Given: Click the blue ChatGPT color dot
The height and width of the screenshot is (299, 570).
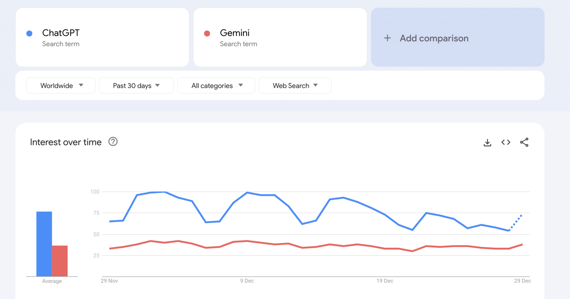Looking at the screenshot, I should click(x=29, y=34).
